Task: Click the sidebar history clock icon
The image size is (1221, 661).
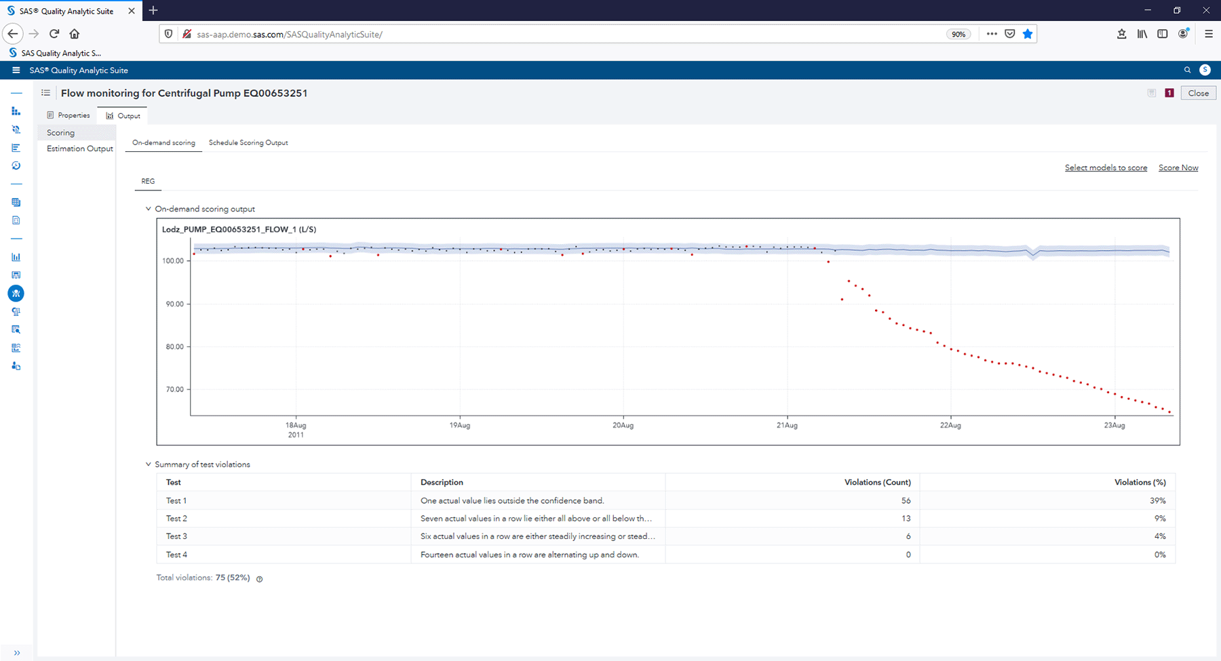Action: [16, 166]
